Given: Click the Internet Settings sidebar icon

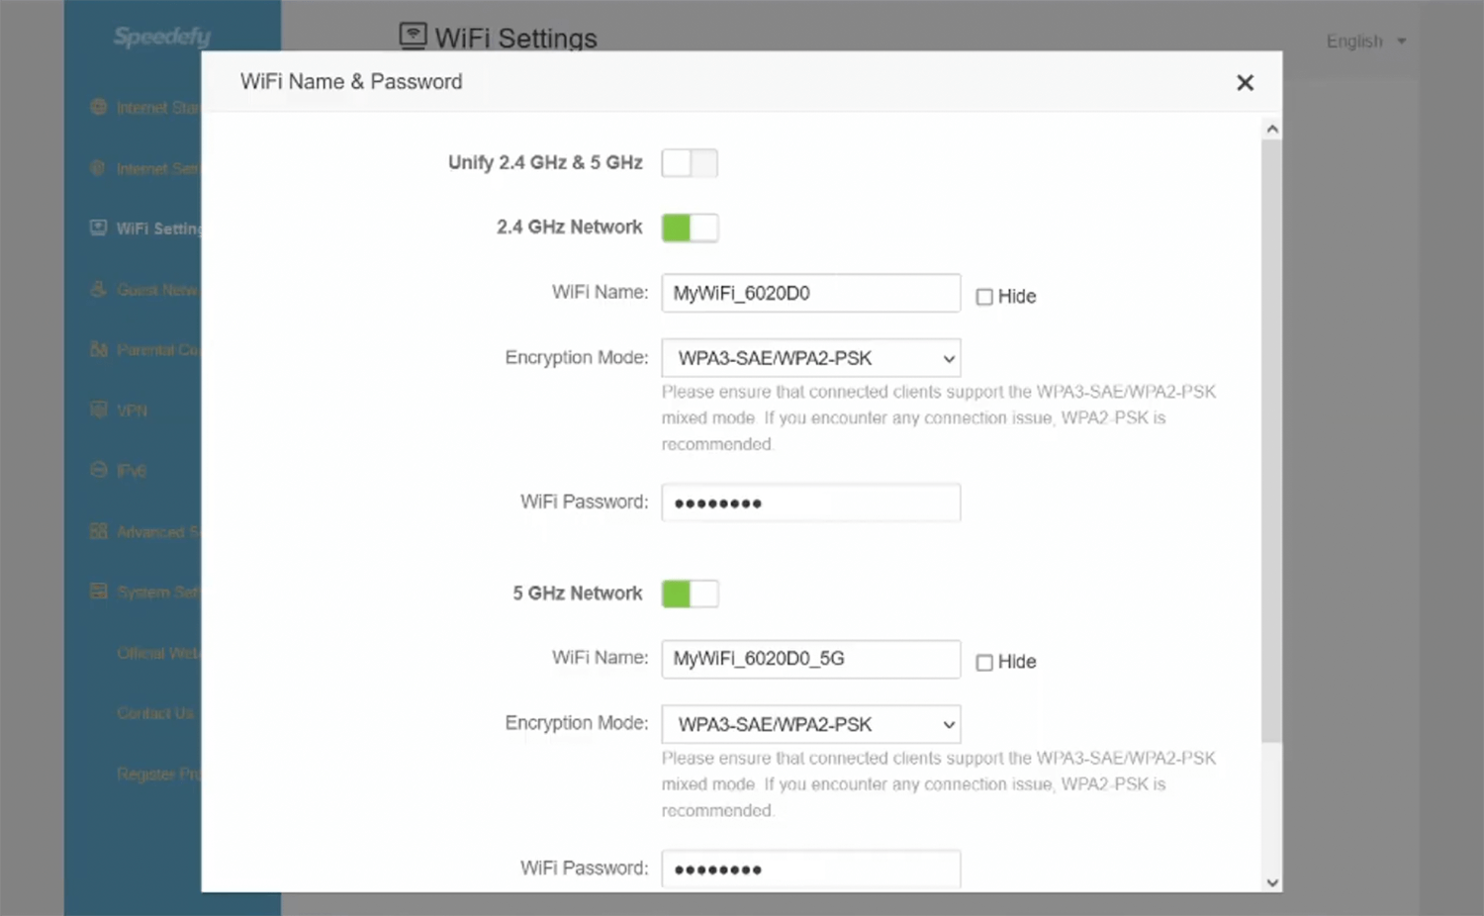Looking at the screenshot, I should 98,168.
